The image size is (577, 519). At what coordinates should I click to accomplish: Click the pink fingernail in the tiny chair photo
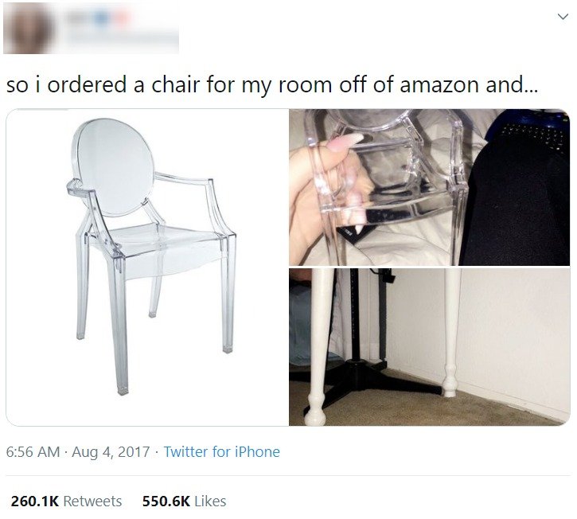[x=346, y=142]
